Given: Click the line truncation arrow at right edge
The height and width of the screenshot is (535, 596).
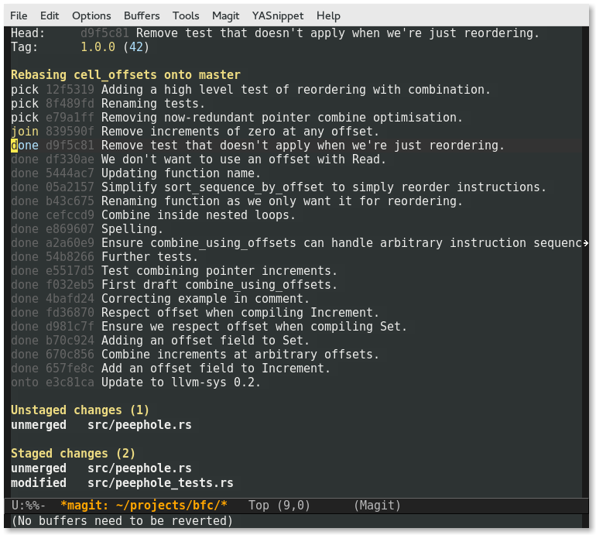Looking at the screenshot, I should [585, 243].
